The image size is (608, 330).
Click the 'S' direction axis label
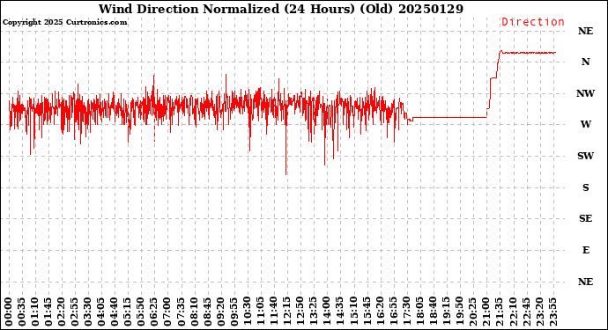tap(585, 187)
